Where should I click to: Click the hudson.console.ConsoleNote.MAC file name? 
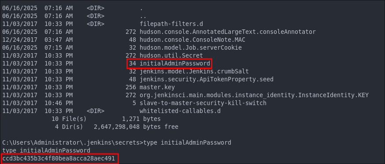click(x=192, y=40)
